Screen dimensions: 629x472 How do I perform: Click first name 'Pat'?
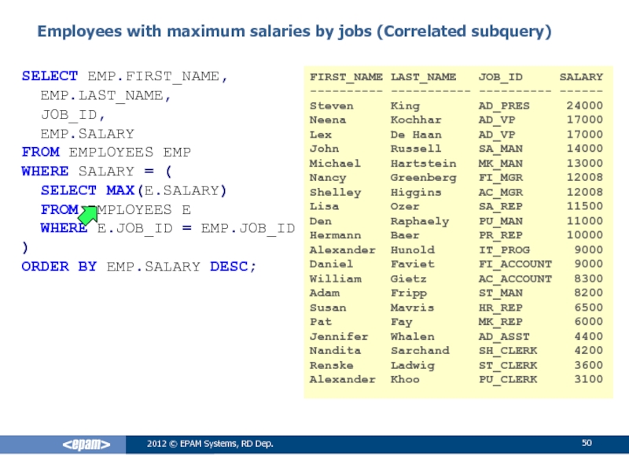(321, 322)
